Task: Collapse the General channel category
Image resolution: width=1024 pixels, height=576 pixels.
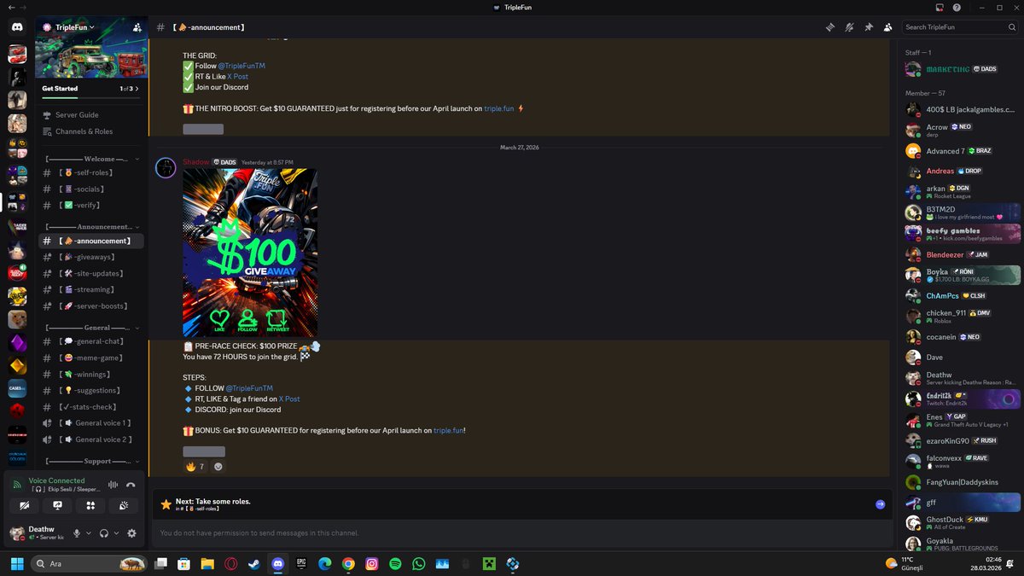Action: click(x=92, y=328)
